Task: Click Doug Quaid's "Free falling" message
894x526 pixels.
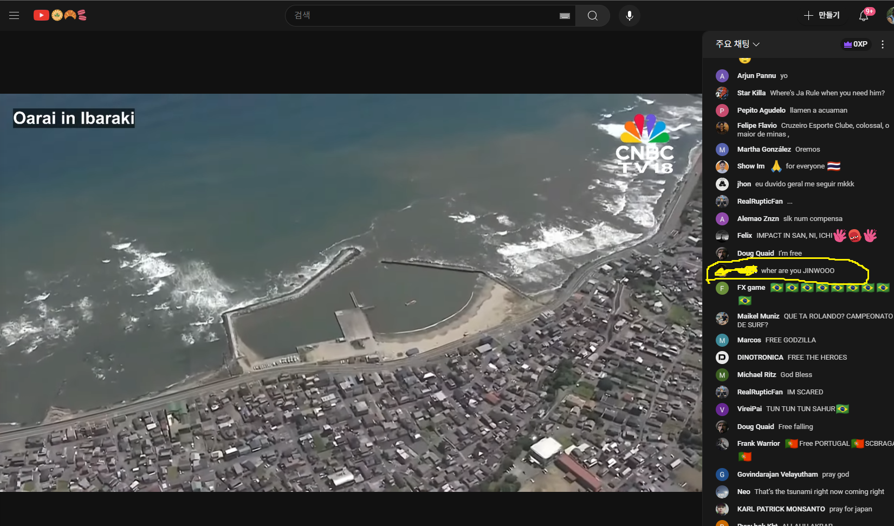Action: tap(795, 427)
